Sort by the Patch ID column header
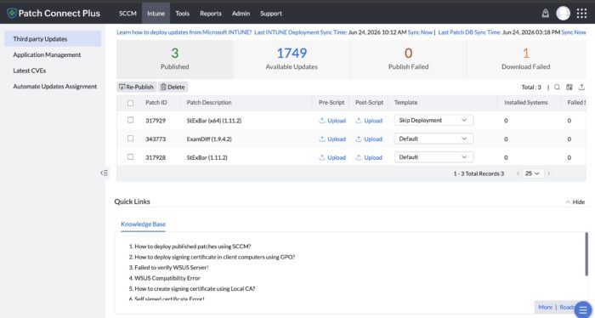The width and height of the screenshot is (595, 318). click(x=156, y=103)
